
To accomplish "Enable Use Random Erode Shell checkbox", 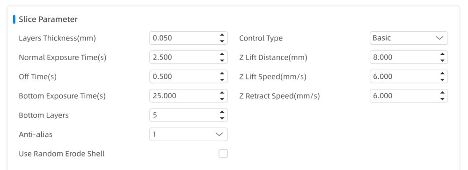I will pyautogui.click(x=223, y=154).
